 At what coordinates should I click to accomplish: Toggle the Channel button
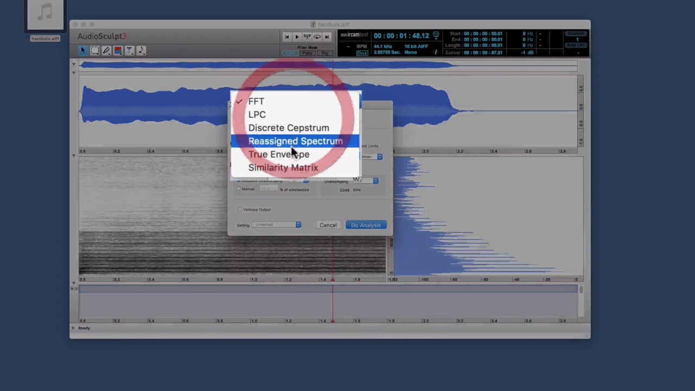577,34
